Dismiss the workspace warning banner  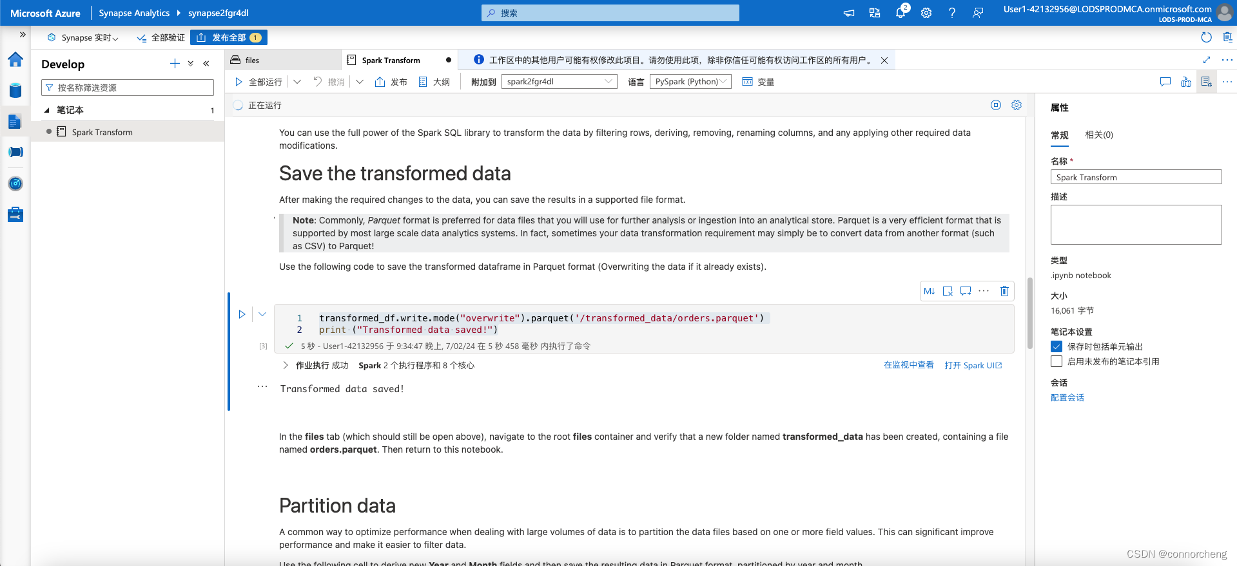point(884,61)
